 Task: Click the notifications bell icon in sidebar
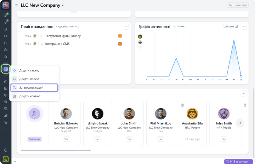coord(6,29)
